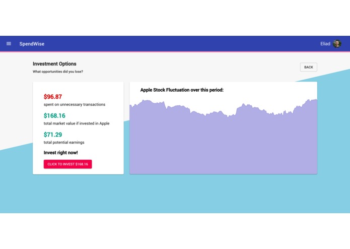Click to invest $168.16 button
This screenshot has width=350, height=249.
(x=67, y=164)
